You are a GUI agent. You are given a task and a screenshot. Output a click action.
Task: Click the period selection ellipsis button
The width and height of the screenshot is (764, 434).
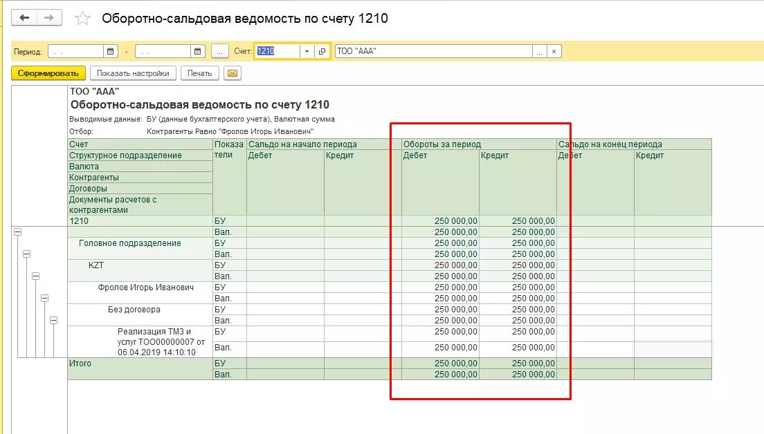pyautogui.click(x=220, y=51)
